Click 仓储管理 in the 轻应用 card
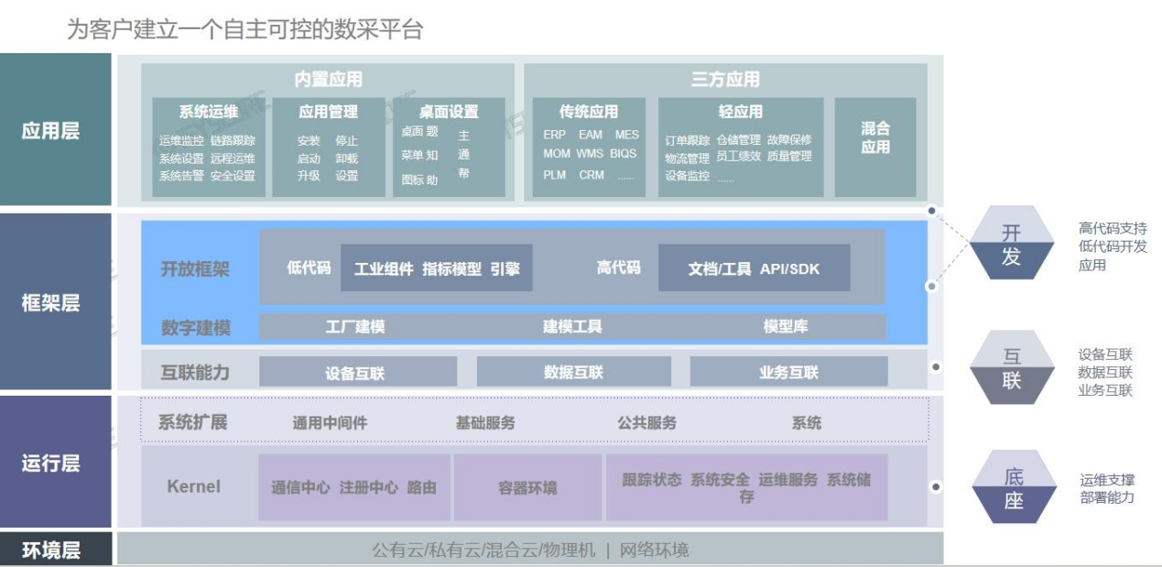This screenshot has width=1162, height=567. (739, 140)
